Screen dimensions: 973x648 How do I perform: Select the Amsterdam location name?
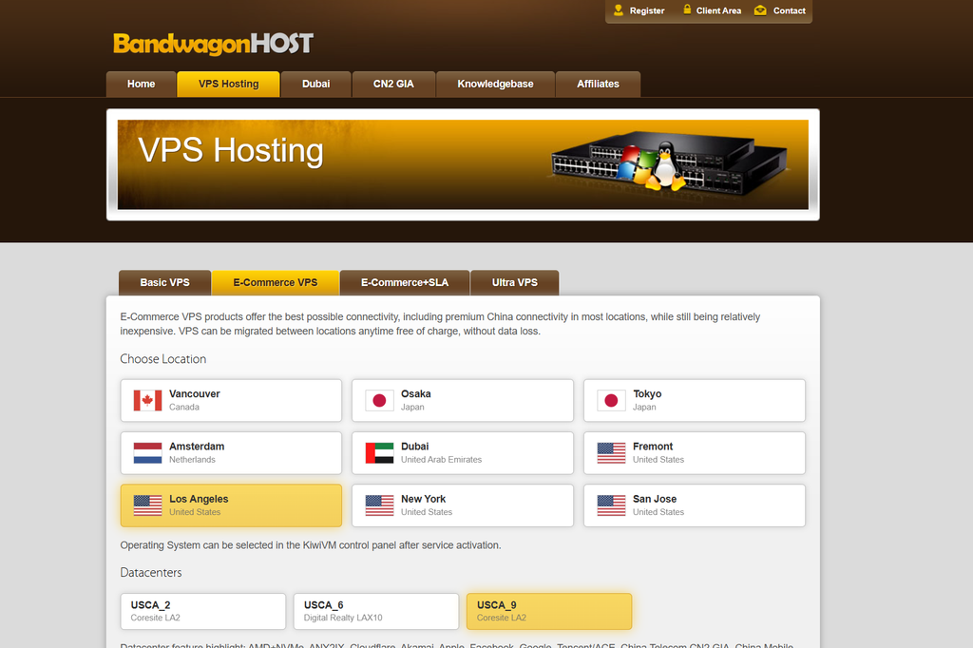tap(197, 447)
